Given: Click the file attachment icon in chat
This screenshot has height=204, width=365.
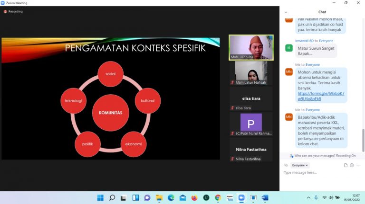Looking at the screenshot, I should click(346, 165).
